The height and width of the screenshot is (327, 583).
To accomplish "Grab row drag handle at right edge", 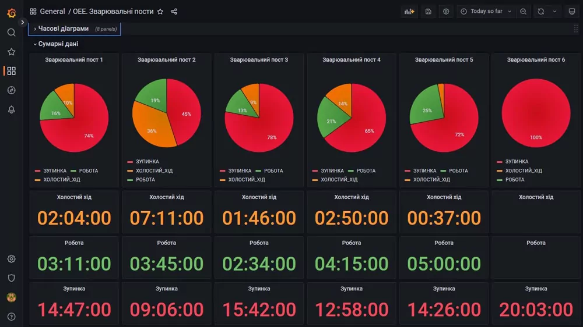I will [575, 29].
